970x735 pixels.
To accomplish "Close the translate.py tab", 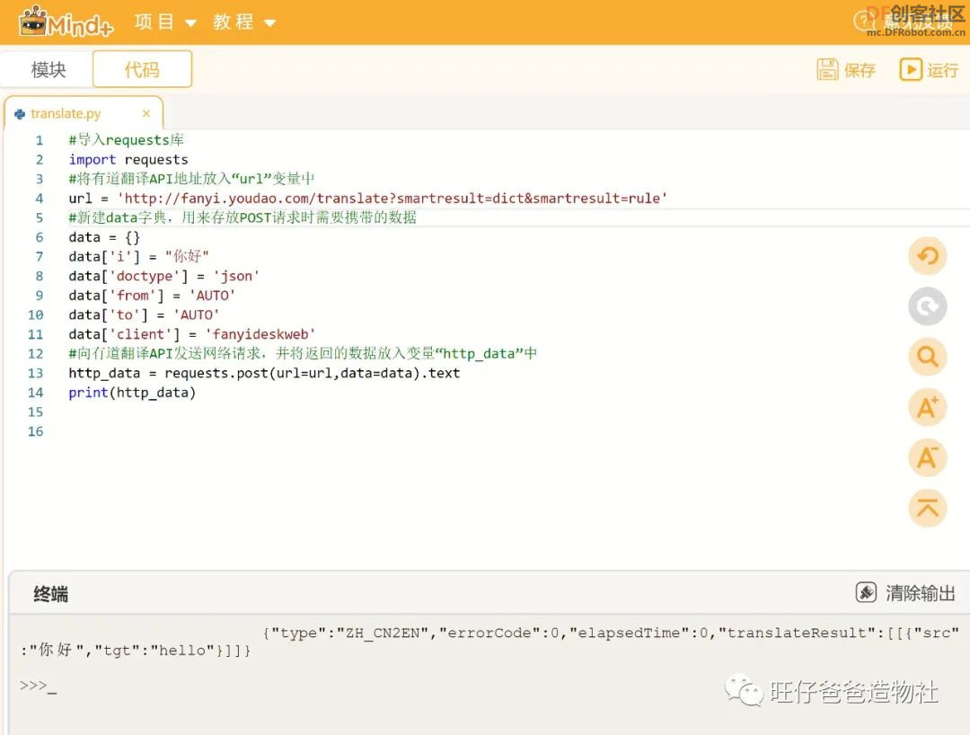I will pos(146,113).
